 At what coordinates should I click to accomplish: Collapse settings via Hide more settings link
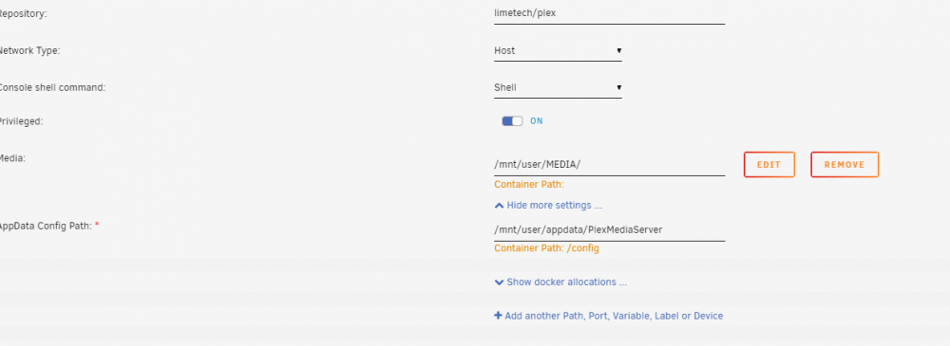click(x=554, y=206)
